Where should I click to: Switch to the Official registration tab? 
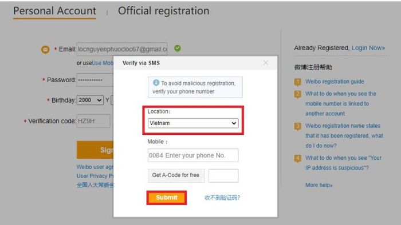[164, 11]
